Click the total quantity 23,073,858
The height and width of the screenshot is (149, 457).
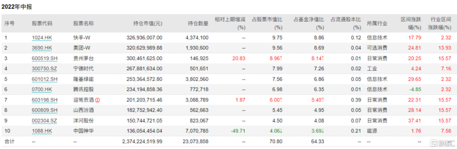click(196, 142)
